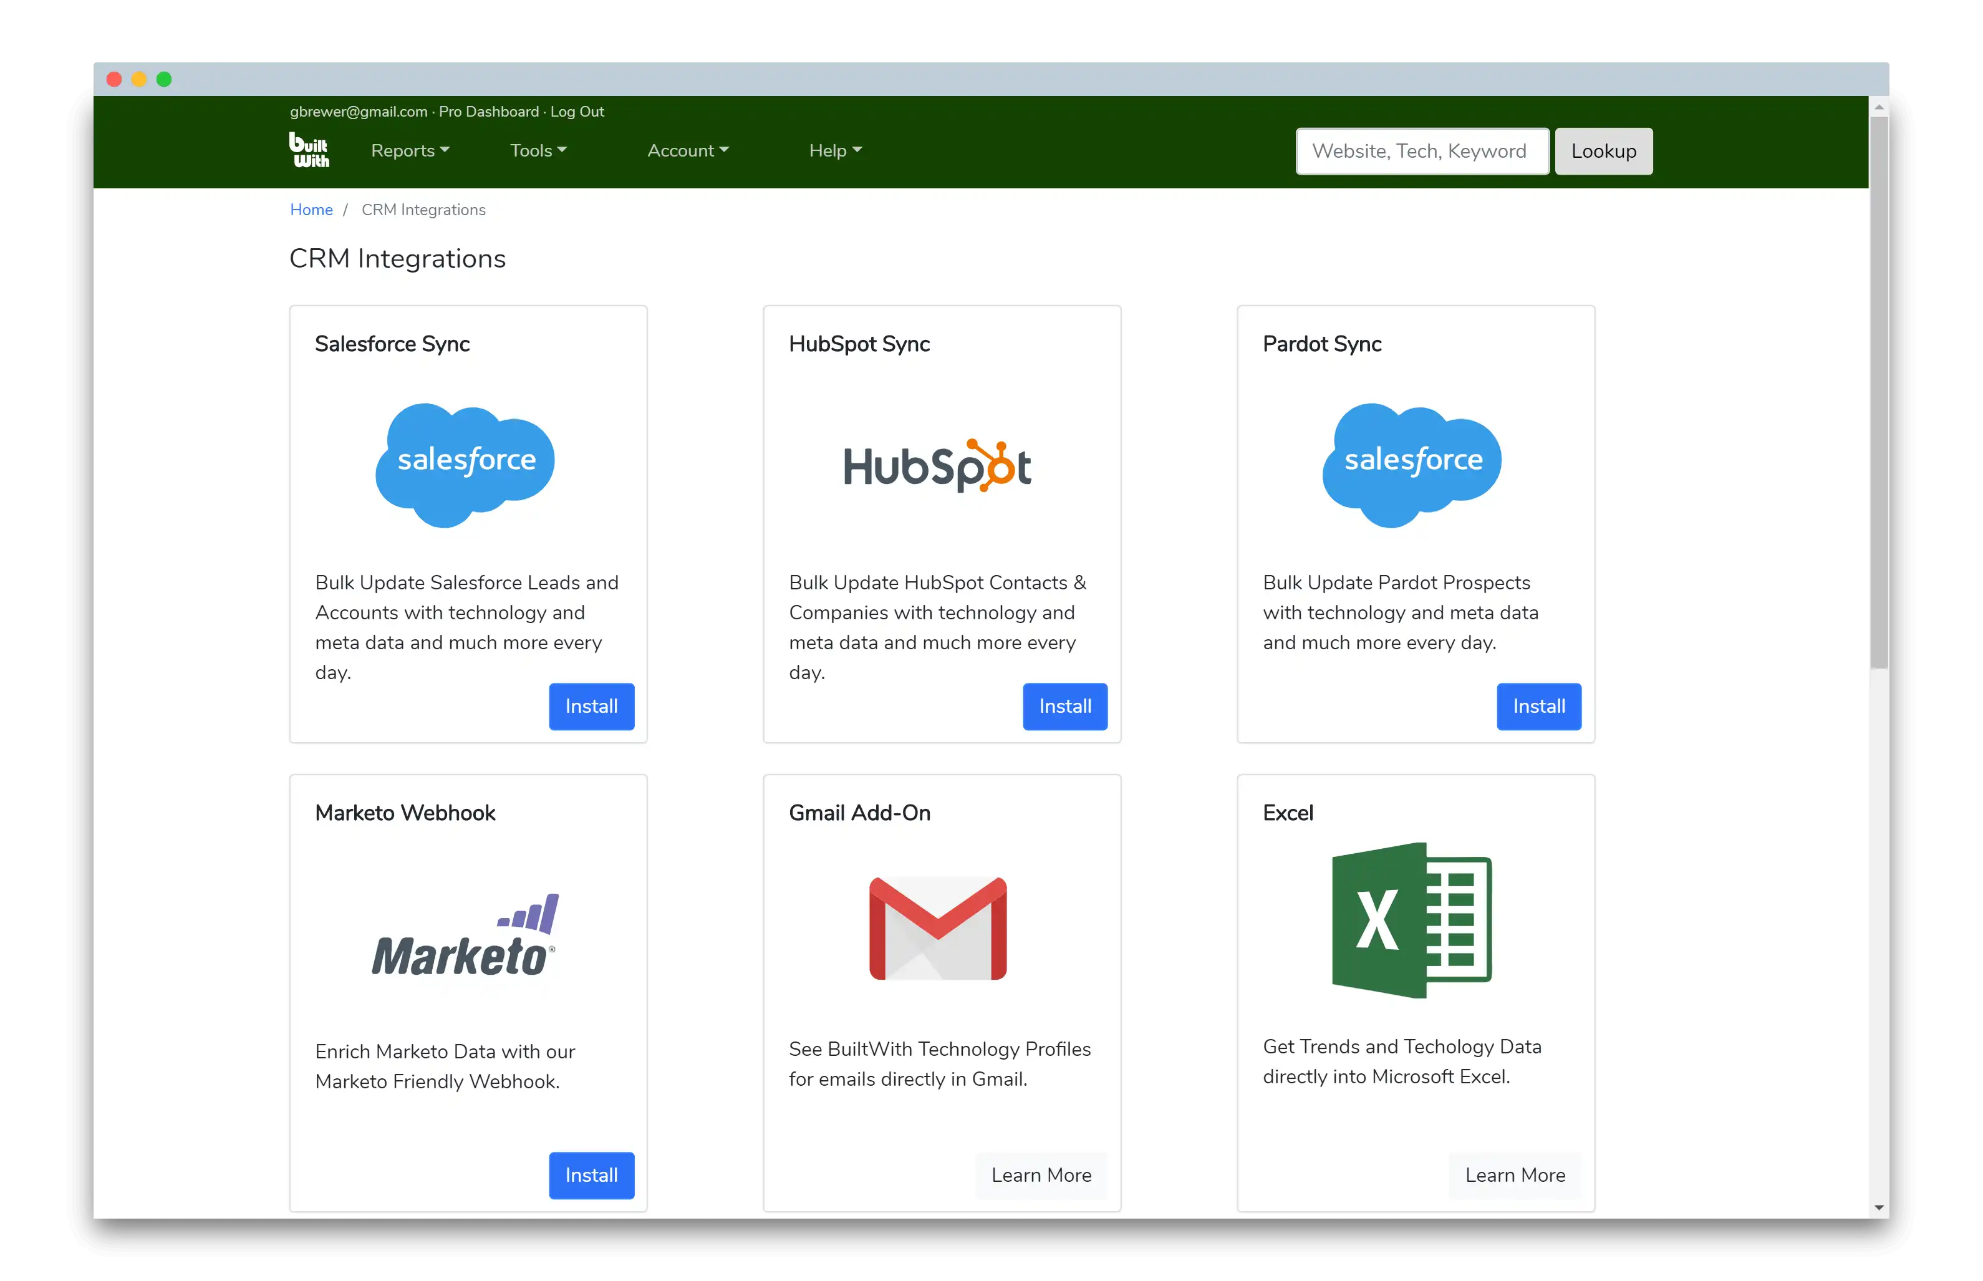Screen dimensions: 1983x1281
Task: Click the Marketo logo image
Action: [x=465, y=935]
